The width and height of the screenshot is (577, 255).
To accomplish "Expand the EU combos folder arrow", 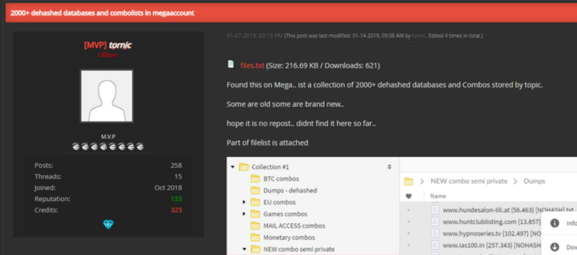I will click(244, 202).
